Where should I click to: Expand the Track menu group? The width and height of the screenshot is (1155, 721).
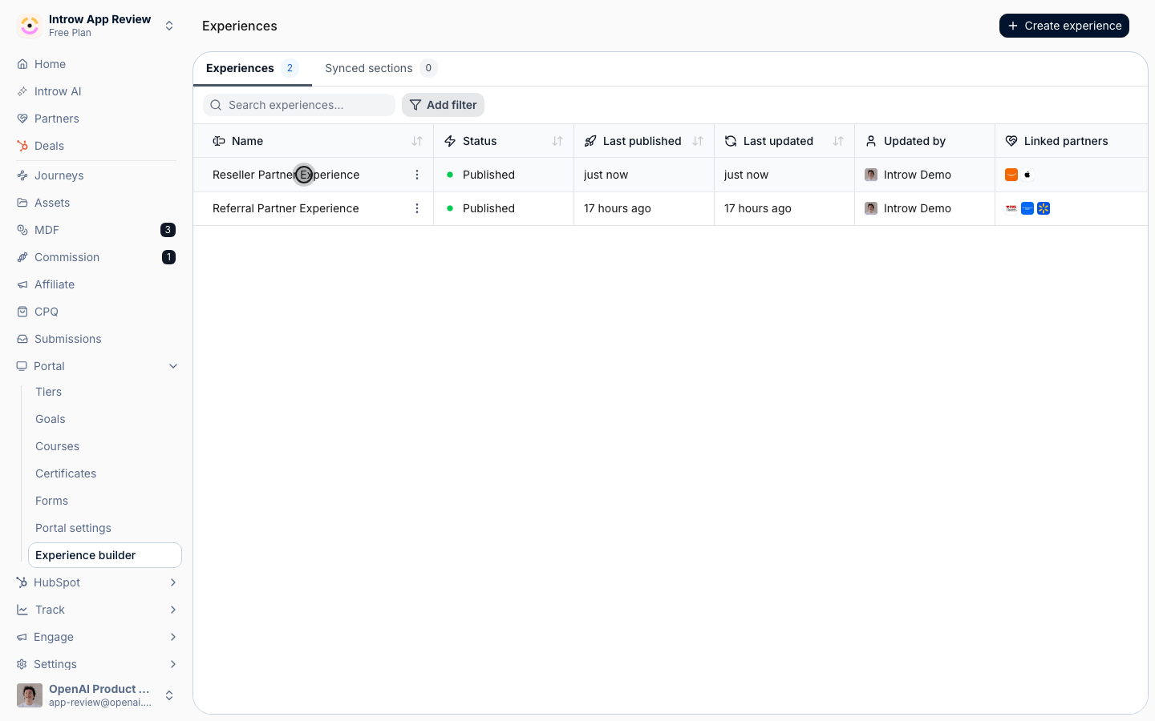tap(96, 610)
